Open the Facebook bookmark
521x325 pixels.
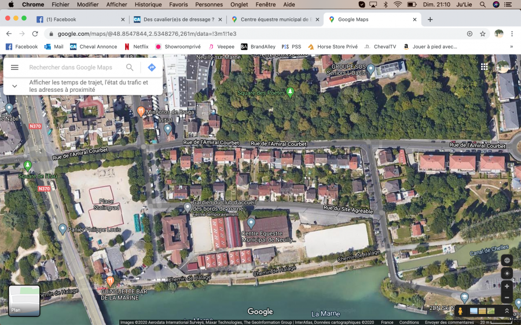click(21, 47)
